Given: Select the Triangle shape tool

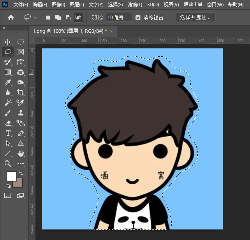Looking at the screenshot, I should click(x=21, y=143).
